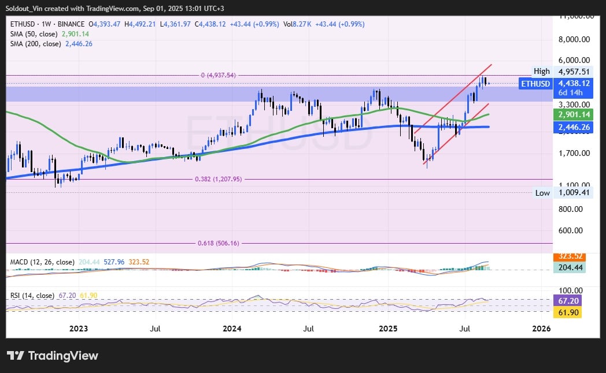606x373 pixels.
Task: Click the blue 4,438.12 current price tag
Action: (x=574, y=83)
